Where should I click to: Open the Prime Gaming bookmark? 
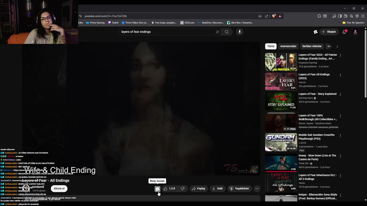95,23
